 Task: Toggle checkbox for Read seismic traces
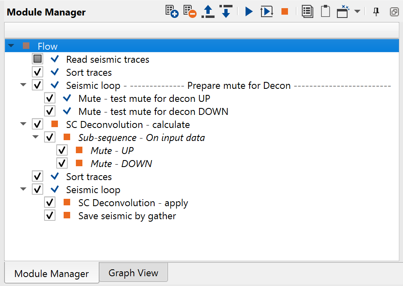[x=38, y=59]
